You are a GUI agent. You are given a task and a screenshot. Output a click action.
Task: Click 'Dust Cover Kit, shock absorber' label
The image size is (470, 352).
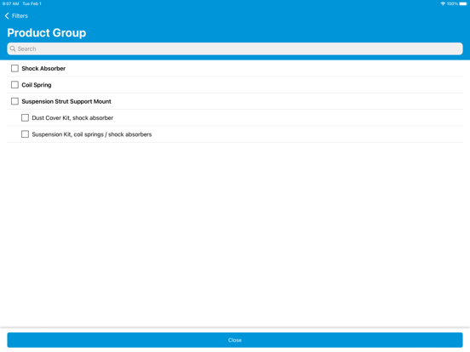[72, 118]
